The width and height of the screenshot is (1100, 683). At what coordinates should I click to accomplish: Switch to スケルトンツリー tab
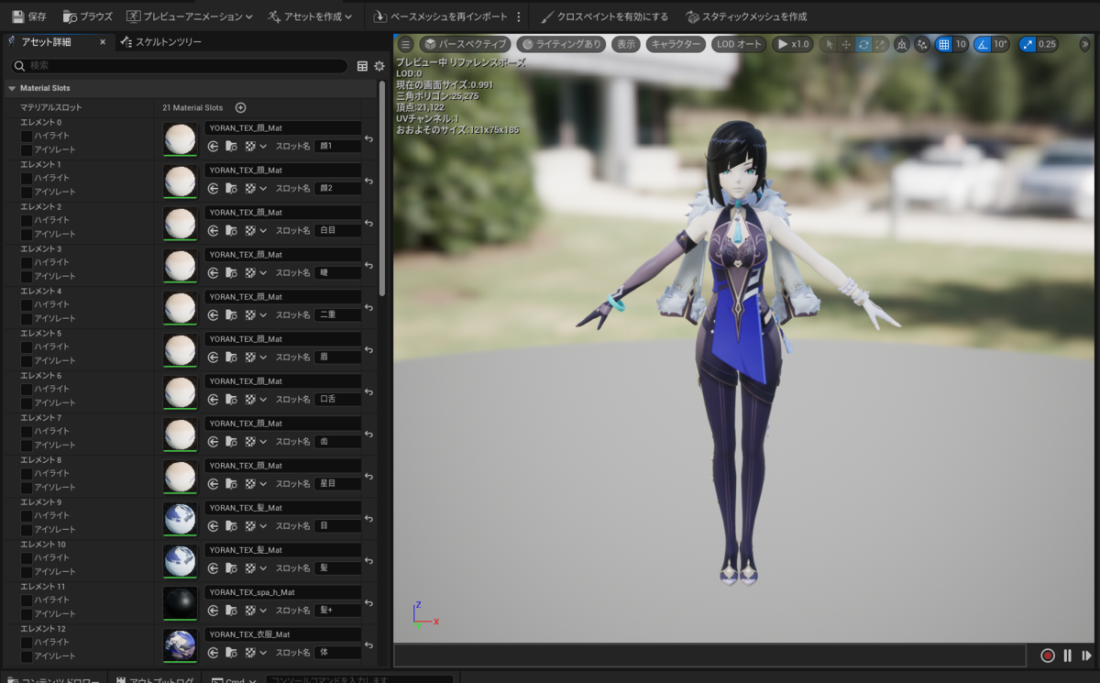161,42
